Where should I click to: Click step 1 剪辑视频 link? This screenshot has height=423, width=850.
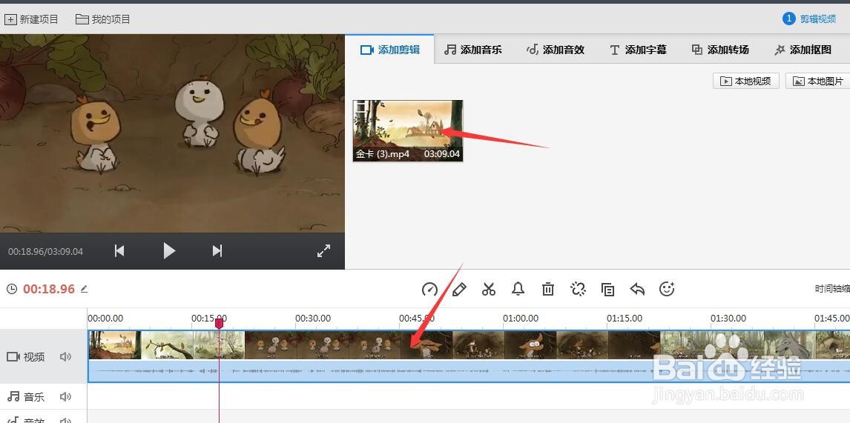[x=810, y=19]
